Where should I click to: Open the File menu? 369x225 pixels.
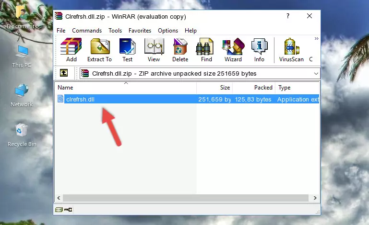point(61,31)
